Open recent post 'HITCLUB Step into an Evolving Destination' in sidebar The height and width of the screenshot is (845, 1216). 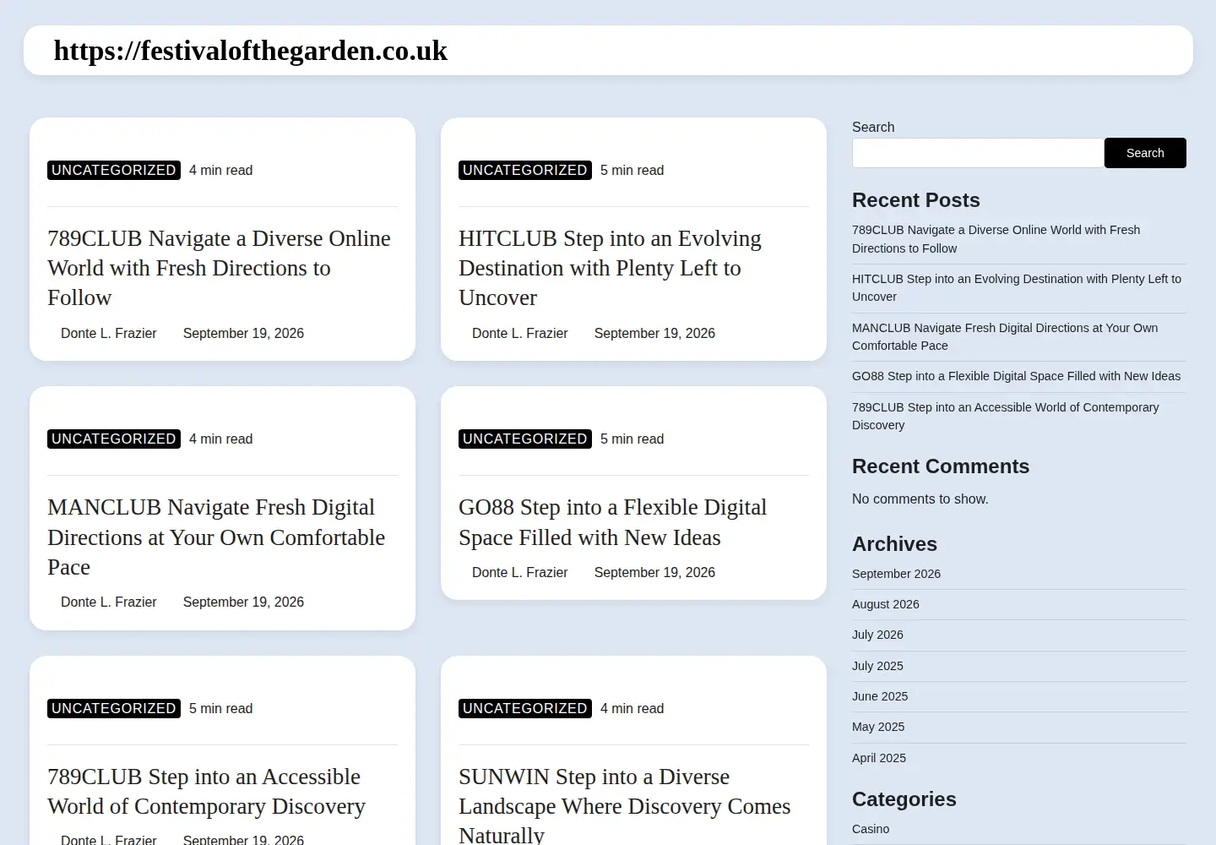[1017, 287]
